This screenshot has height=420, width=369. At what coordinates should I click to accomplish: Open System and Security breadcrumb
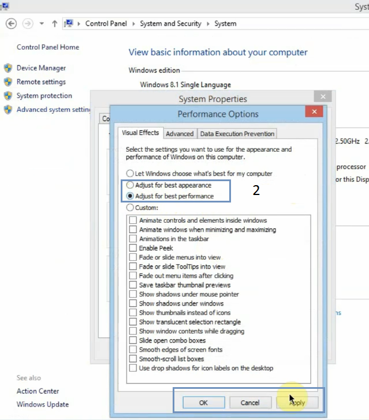pos(170,24)
